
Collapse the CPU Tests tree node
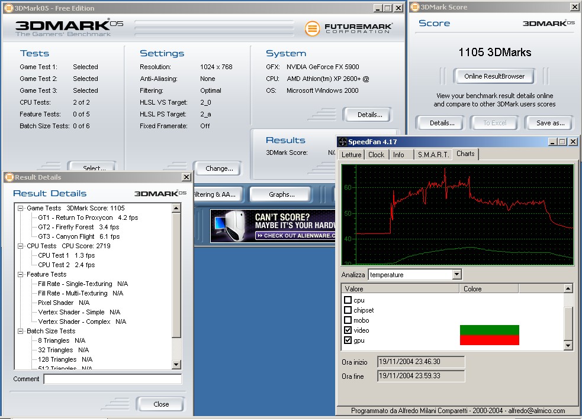coord(21,246)
